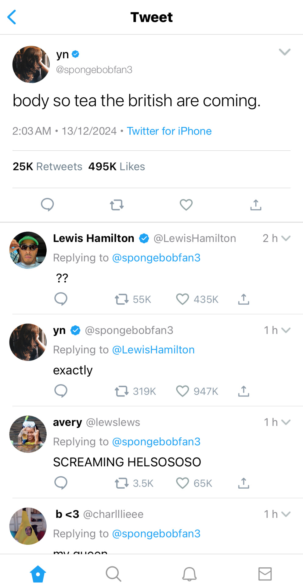Viewport: 303px width, 586px height.
Task: Open chevron menu on avery's reply
Action: (x=286, y=422)
